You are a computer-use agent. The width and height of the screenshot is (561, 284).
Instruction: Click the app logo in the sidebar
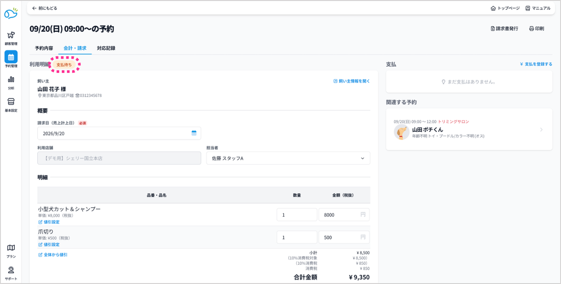click(11, 13)
